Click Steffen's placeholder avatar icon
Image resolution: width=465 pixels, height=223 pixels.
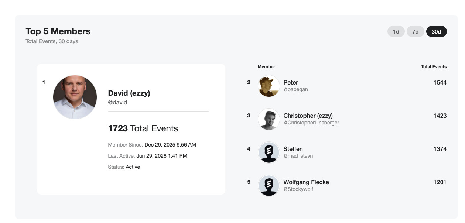click(269, 152)
